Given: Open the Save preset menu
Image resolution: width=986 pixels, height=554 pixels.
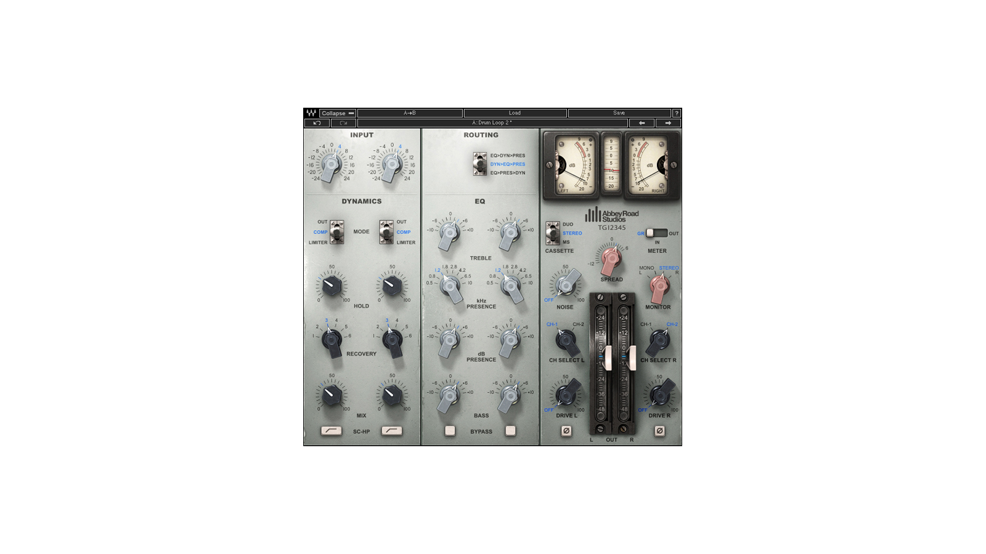Looking at the screenshot, I should click(619, 113).
